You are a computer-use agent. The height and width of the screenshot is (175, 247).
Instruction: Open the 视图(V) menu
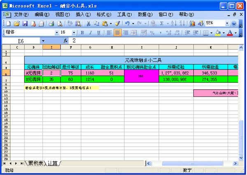click(63, 15)
